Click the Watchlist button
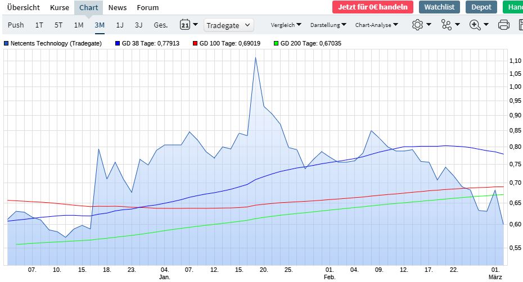This screenshot has width=523, height=282. pyautogui.click(x=439, y=7)
